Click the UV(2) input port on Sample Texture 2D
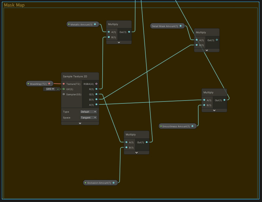Viewport: 262px width, 202px height. click(64, 89)
